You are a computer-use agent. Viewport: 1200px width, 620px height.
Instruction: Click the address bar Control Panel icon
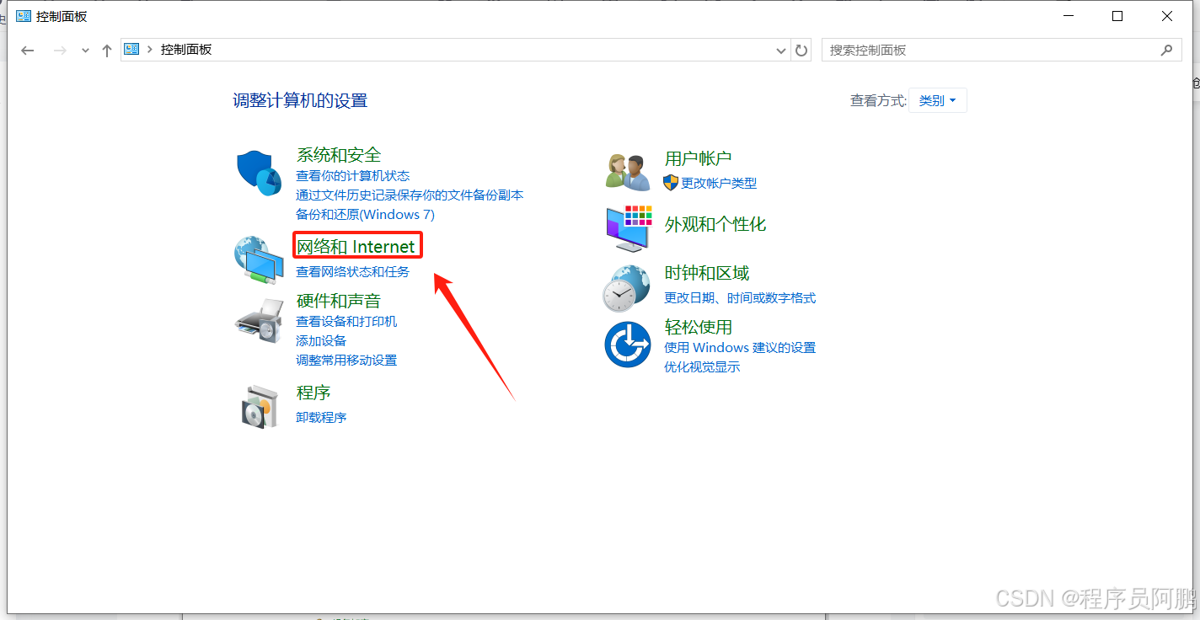(131, 50)
